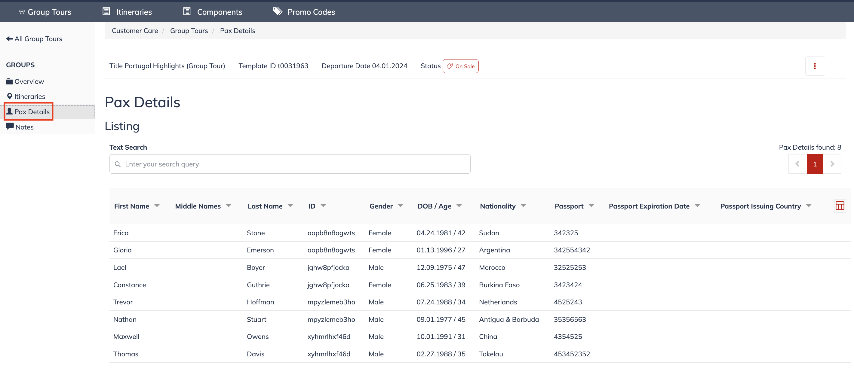Open ID column sort dropdown

(323, 206)
